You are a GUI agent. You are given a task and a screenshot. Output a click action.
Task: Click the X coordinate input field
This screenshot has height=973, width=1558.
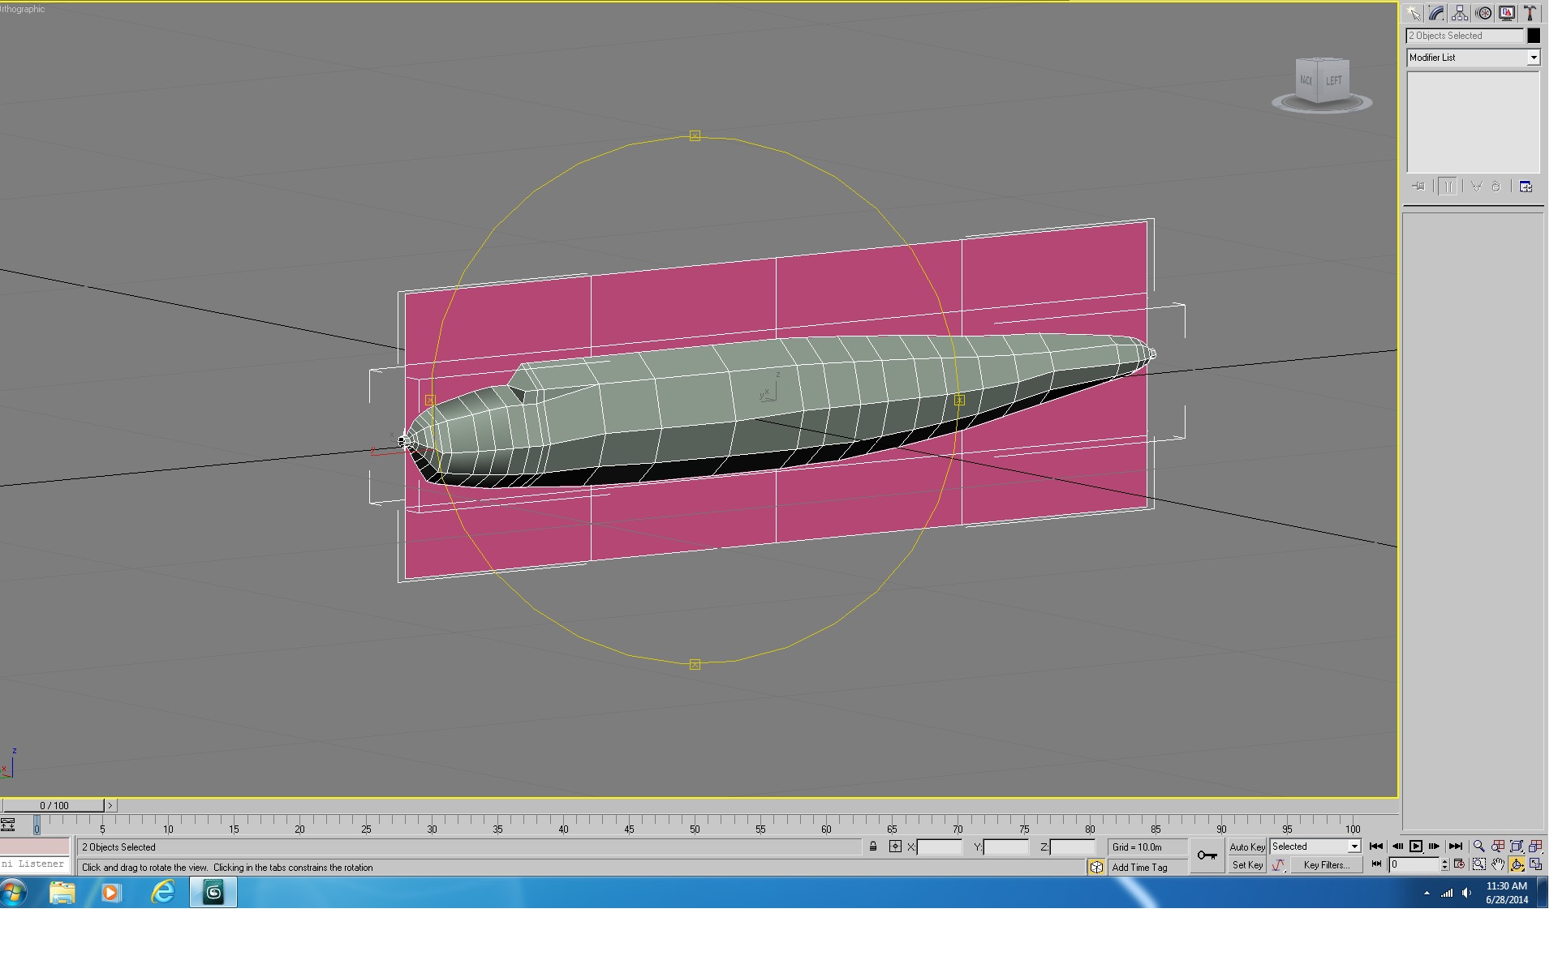point(940,847)
